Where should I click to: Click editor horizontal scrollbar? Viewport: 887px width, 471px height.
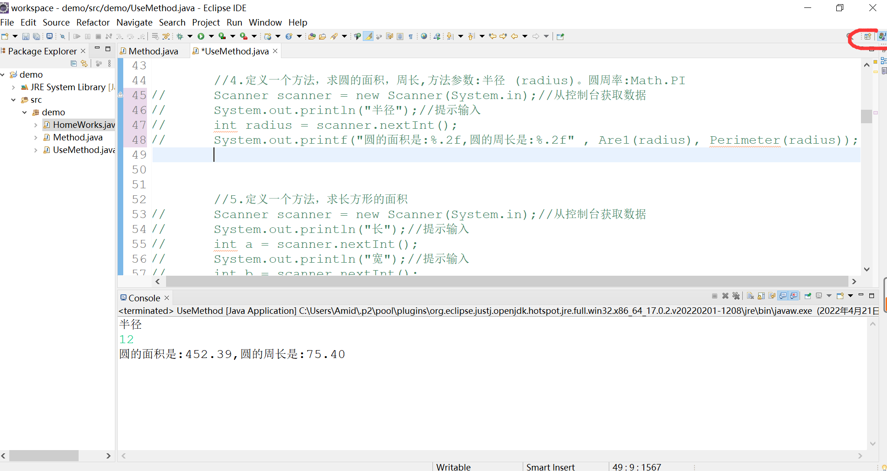tap(507, 281)
